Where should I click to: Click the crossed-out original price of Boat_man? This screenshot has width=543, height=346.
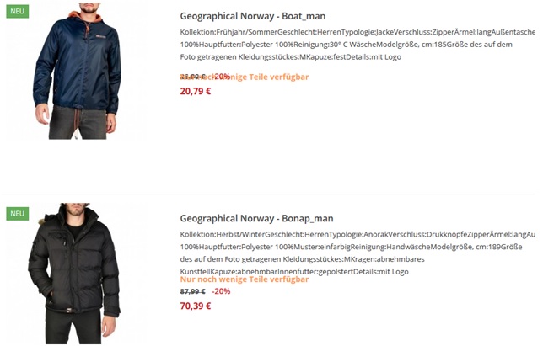click(191, 77)
